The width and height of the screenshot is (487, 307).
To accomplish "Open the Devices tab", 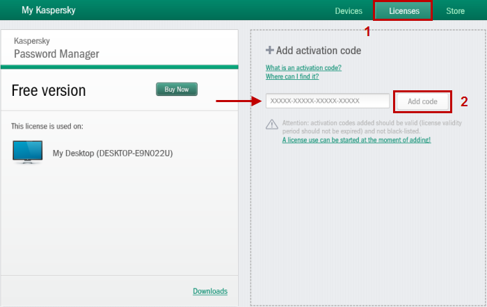I will [349, 11].
